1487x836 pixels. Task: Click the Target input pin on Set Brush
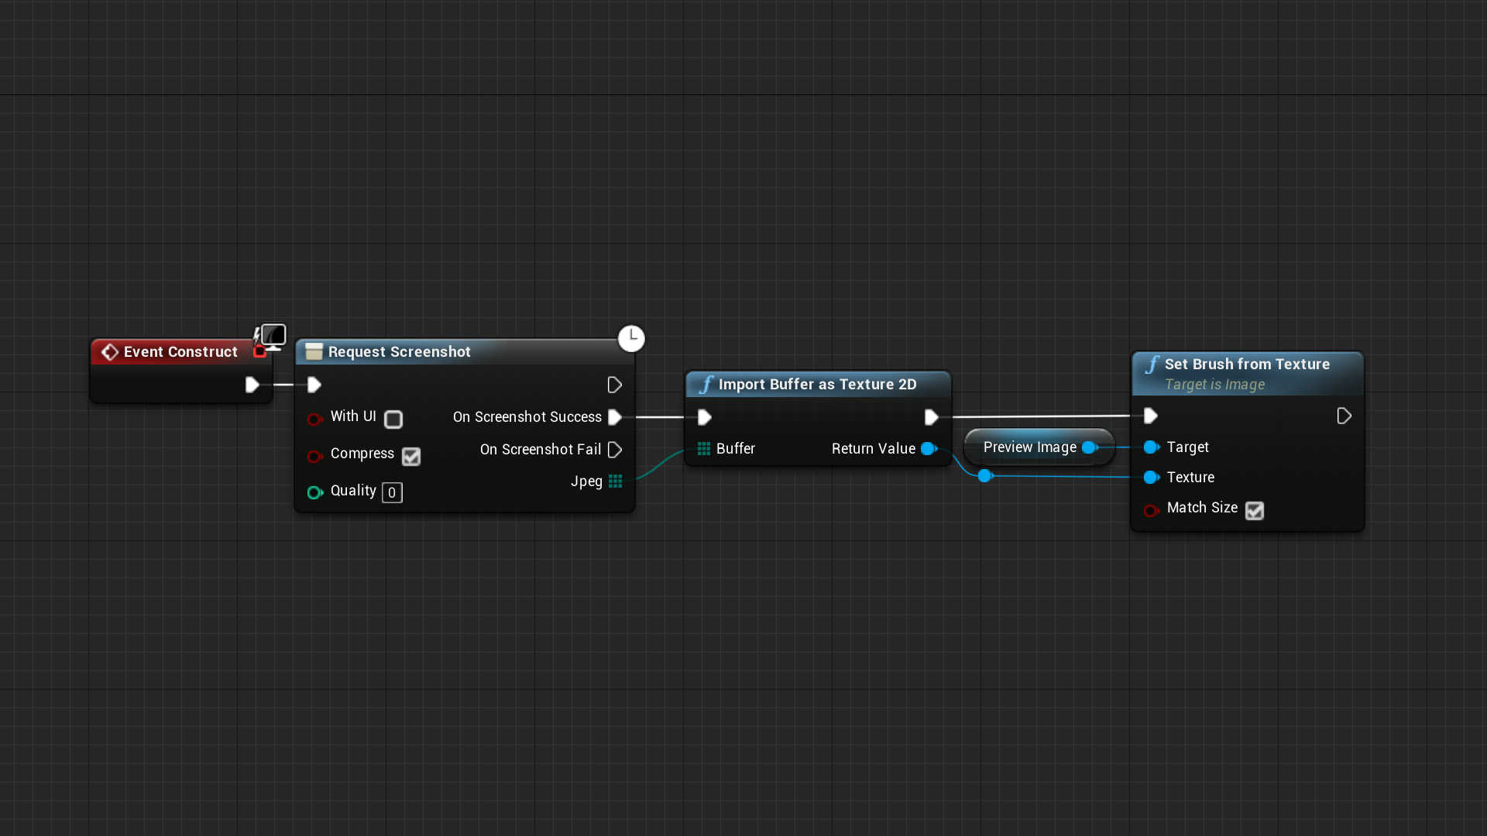point(1151,447)
